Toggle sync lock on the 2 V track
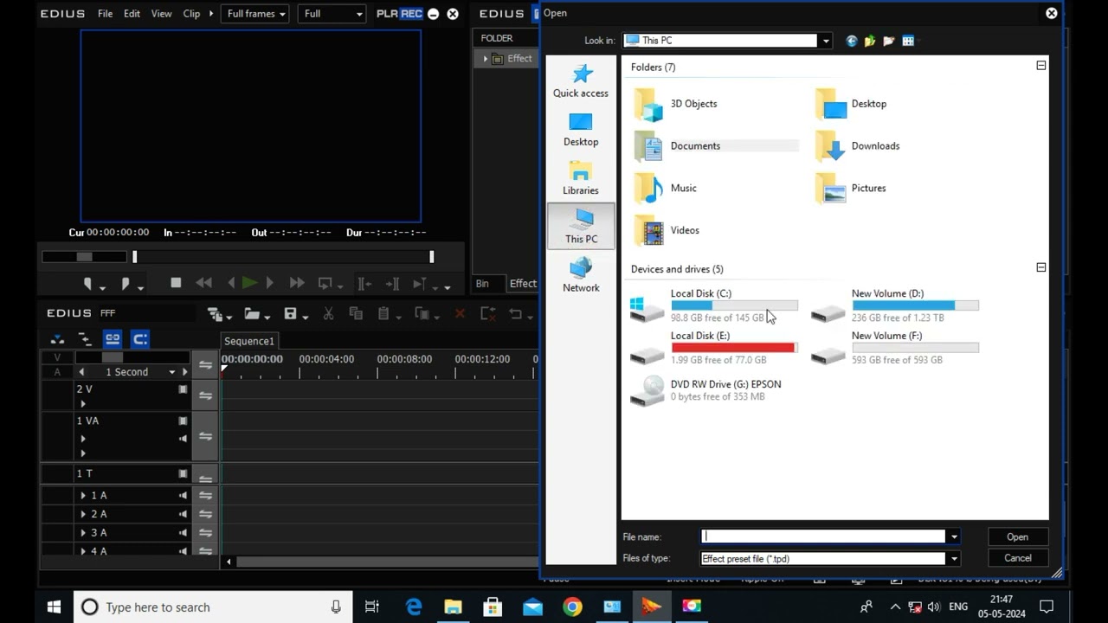This screenshot has height=623, width=1108. [x=205, y=395]
